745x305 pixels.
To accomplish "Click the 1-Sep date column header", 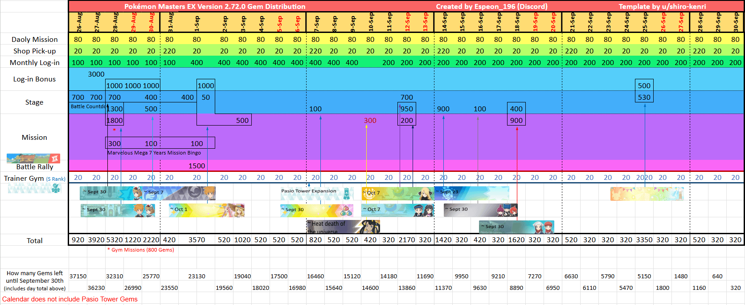I will pos(197,24).
